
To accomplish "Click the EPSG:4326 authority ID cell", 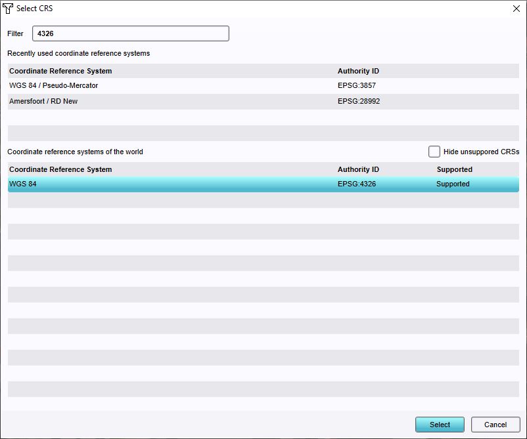I will pyautogui.click(x=357, y=184).
